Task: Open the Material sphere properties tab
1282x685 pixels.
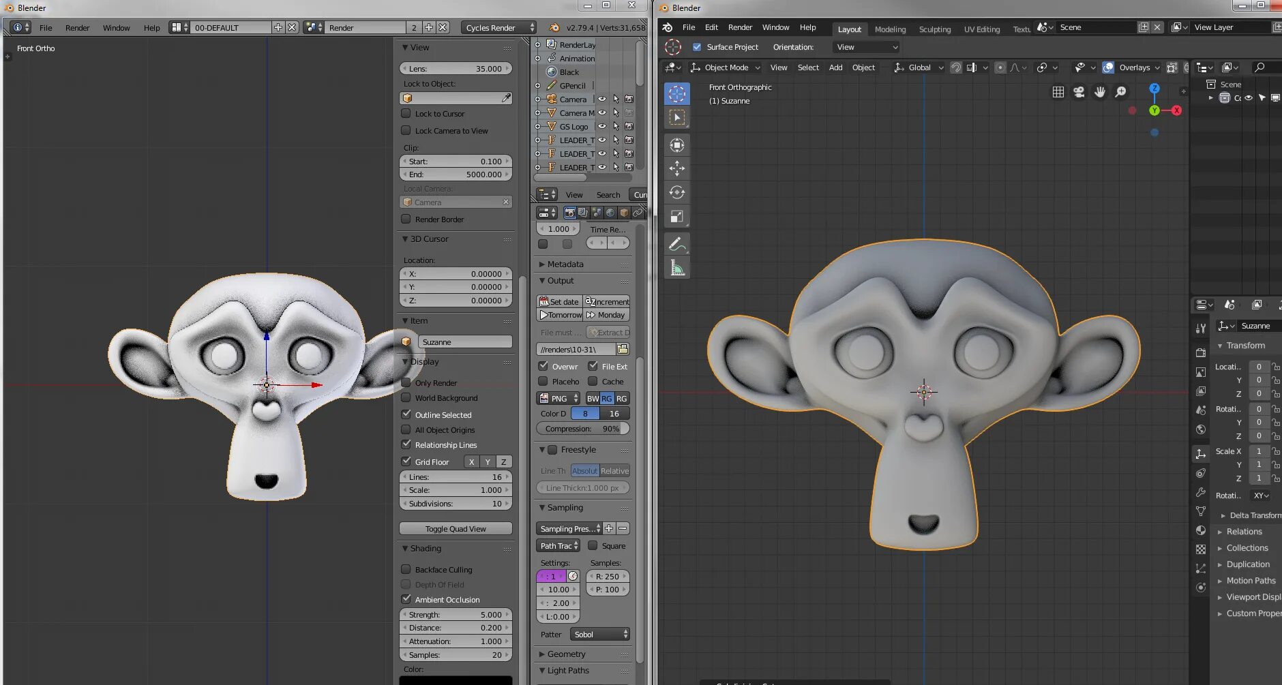Action: point(1201,530)
